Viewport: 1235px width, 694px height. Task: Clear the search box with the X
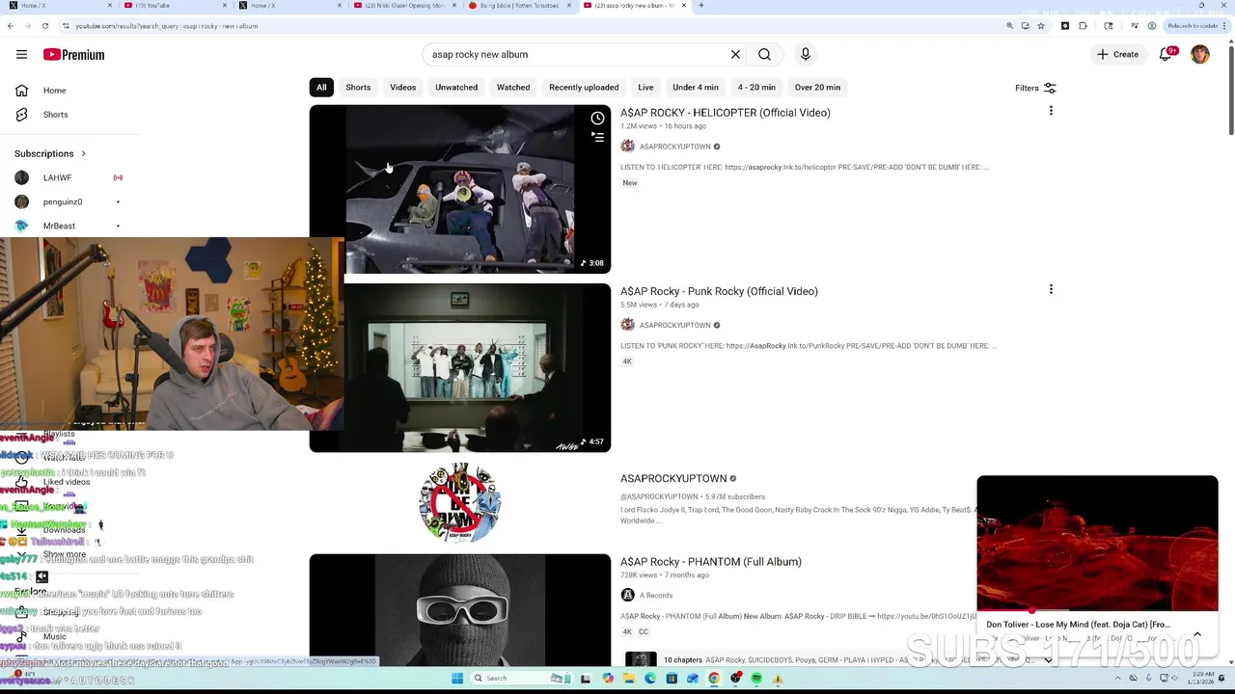(735, 55)
